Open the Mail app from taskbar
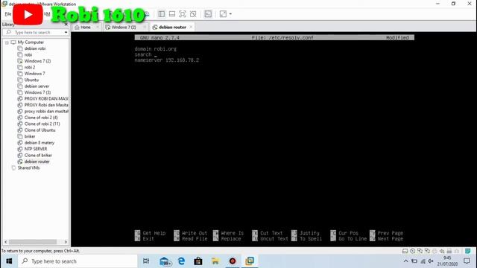This screenshot has height=268, width=477. 165,261
